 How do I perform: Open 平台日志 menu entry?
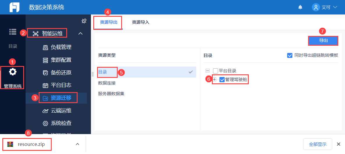(61, 85)
